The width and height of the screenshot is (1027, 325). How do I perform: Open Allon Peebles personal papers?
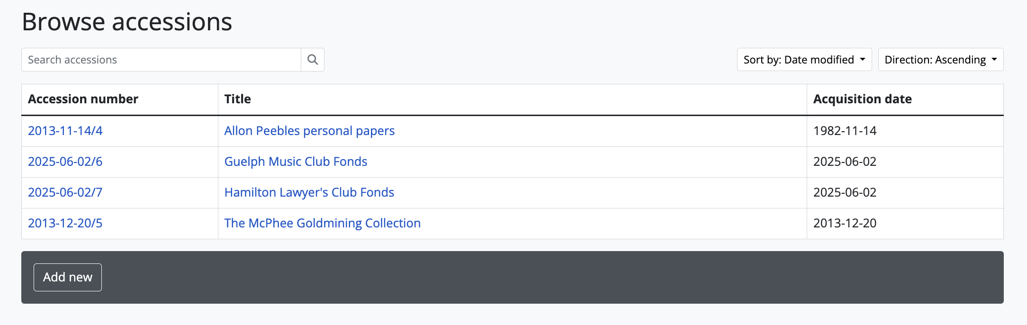[x=309, y=131]
